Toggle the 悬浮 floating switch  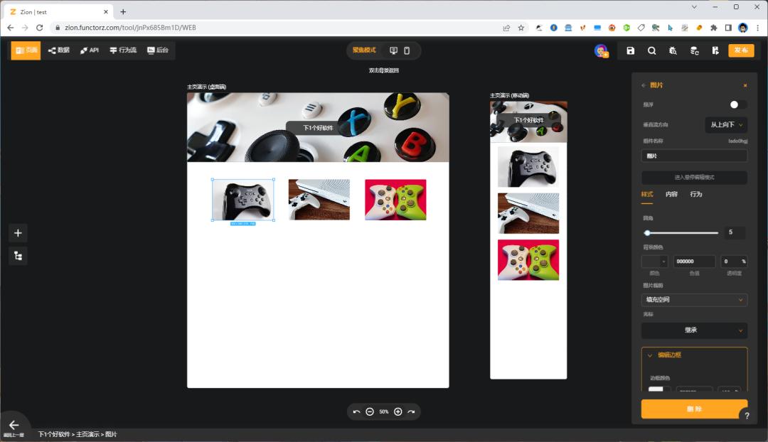[x=737, y=104]
